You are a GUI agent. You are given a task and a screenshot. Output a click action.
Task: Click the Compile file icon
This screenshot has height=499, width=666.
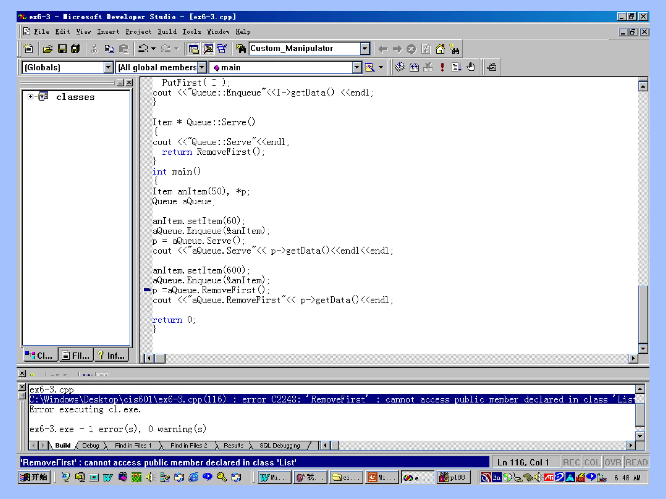[x=400, y=67]
